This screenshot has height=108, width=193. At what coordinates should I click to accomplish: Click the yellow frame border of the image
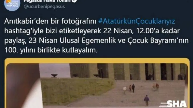pos(97,61)
